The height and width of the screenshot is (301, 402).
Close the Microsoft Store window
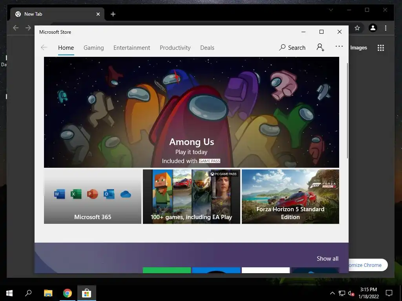point(340,32)
